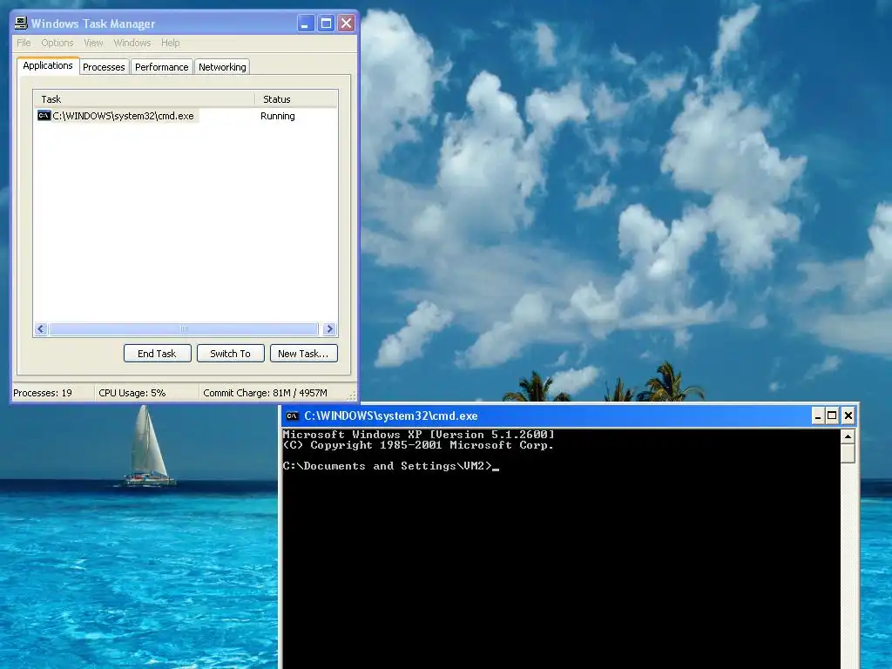Click the End Task button
The height and width of the screenshot is (669, 892).
coord(157,354)
